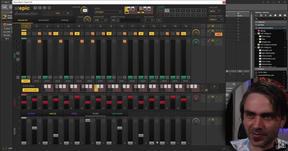Click the mute button
Image resolution: width=288 pixels, height=151 pixels.
47,13
